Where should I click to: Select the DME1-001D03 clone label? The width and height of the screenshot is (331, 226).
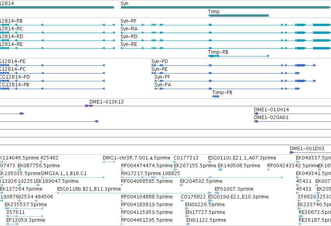pyautogui.click(x=307, y=148)
